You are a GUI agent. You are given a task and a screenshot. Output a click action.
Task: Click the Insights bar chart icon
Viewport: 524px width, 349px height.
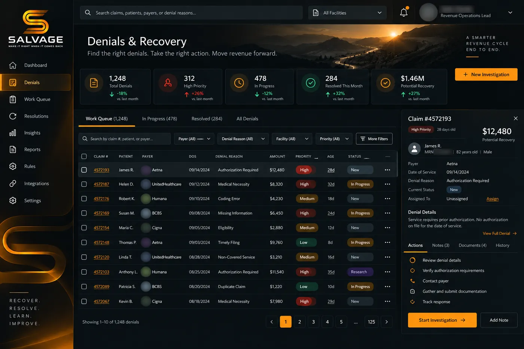coord(13,133)
